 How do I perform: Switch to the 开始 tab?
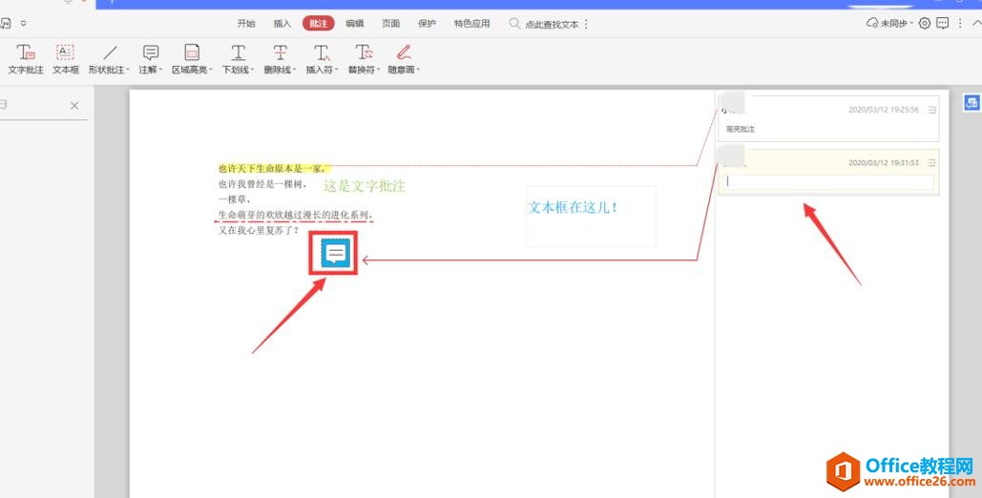(x=246, y=24)
